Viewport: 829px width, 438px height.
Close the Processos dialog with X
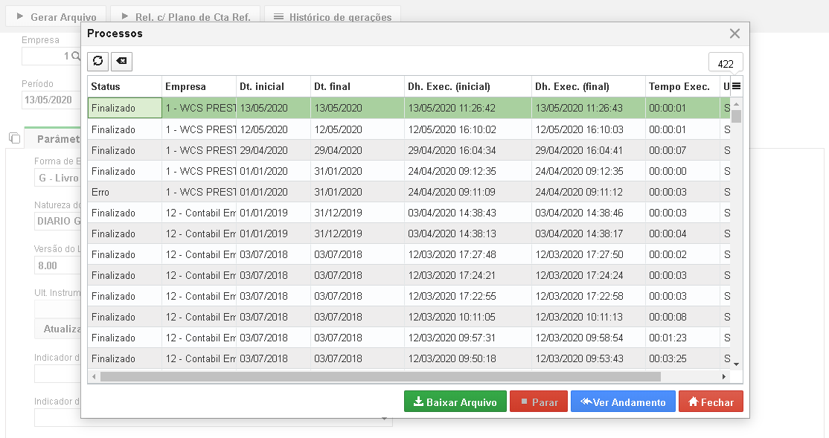(734, 33)
